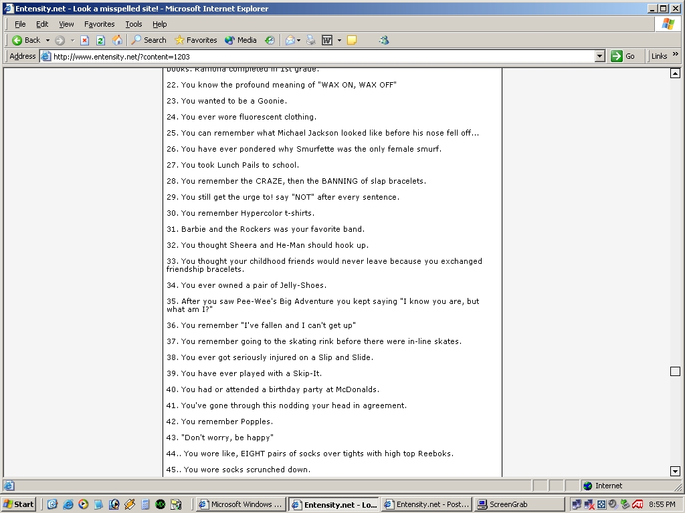
Task: Click the line '27. You took Lunch Pails to school.'
Action: (x=233, y=165)
